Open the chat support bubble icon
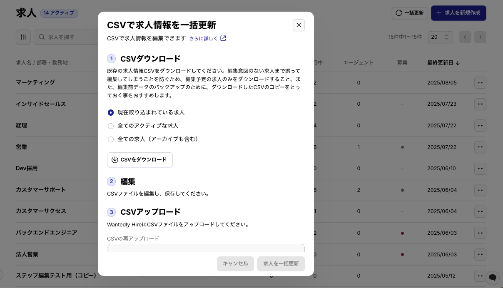Viewport: 503px width, 288px height. click(x=492, y=277)
